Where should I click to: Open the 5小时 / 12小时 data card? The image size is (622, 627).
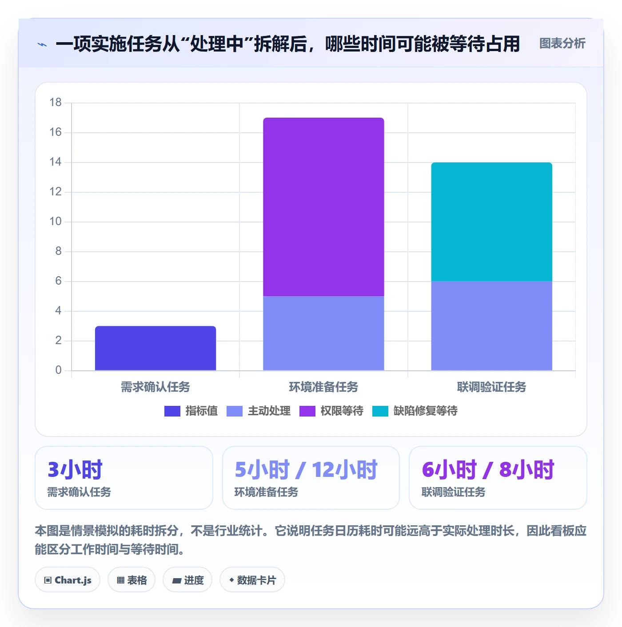pos(311,478)
